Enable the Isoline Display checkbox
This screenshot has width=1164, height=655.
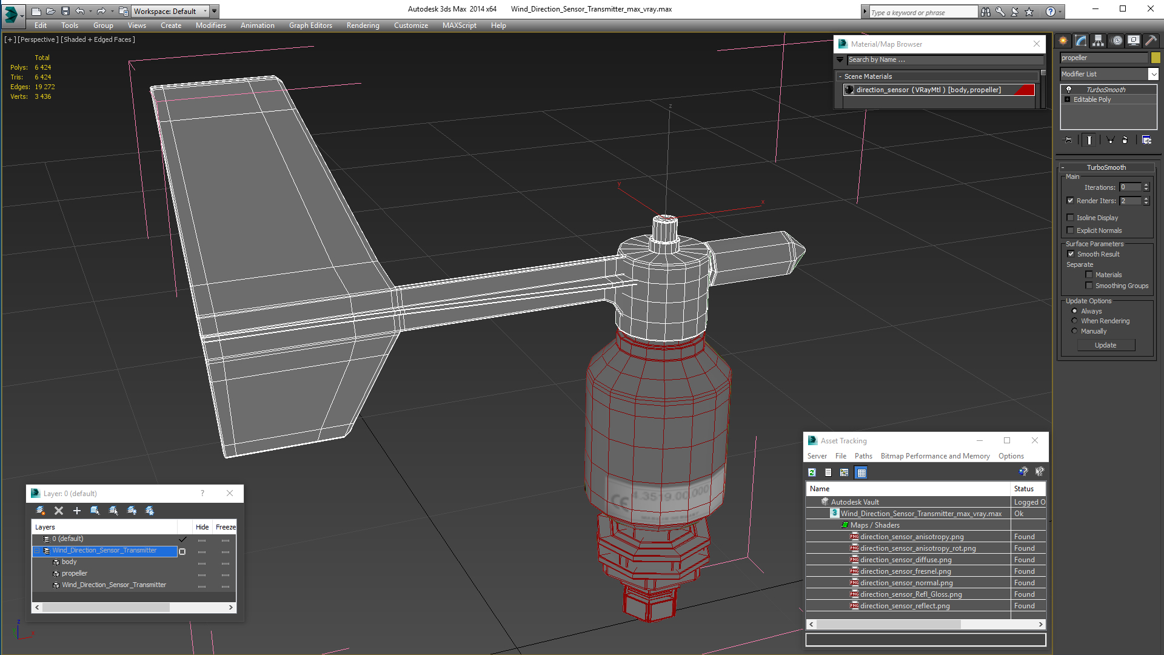pyautogui.click(x=1071, y=218)
